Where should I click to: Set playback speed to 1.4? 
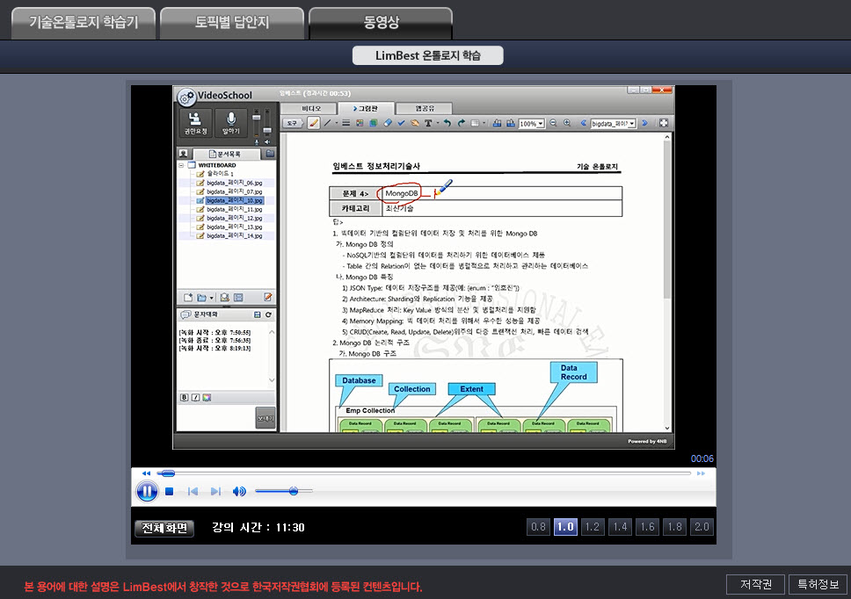click(620, 527)
